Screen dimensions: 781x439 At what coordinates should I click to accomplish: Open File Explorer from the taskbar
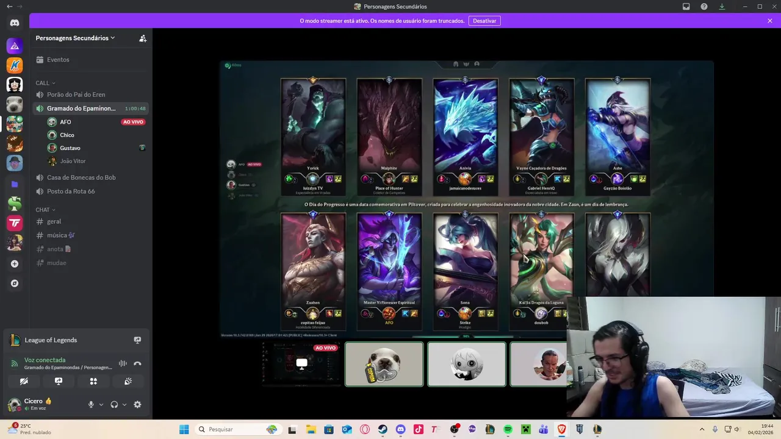click(311, 429)
